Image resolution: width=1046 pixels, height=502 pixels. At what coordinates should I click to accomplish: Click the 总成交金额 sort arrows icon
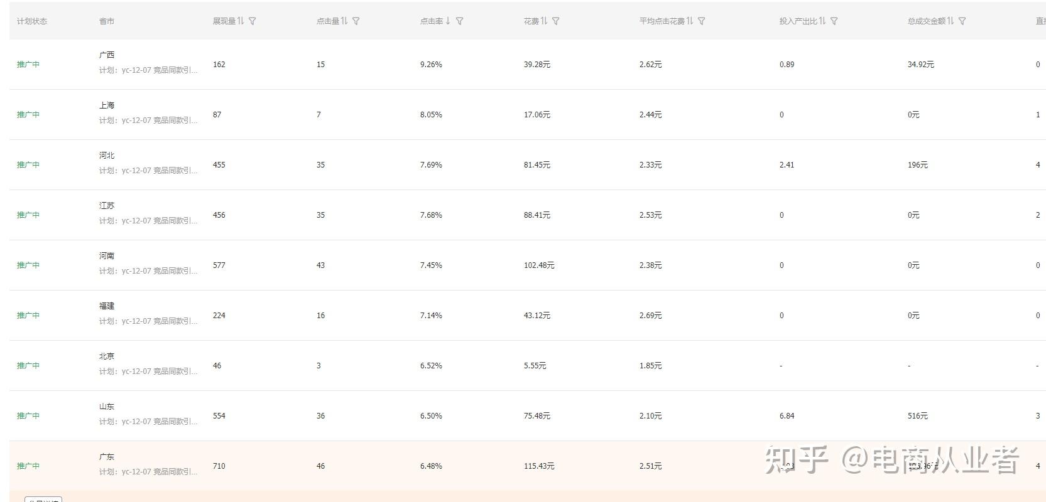click(x=951, y=21)
